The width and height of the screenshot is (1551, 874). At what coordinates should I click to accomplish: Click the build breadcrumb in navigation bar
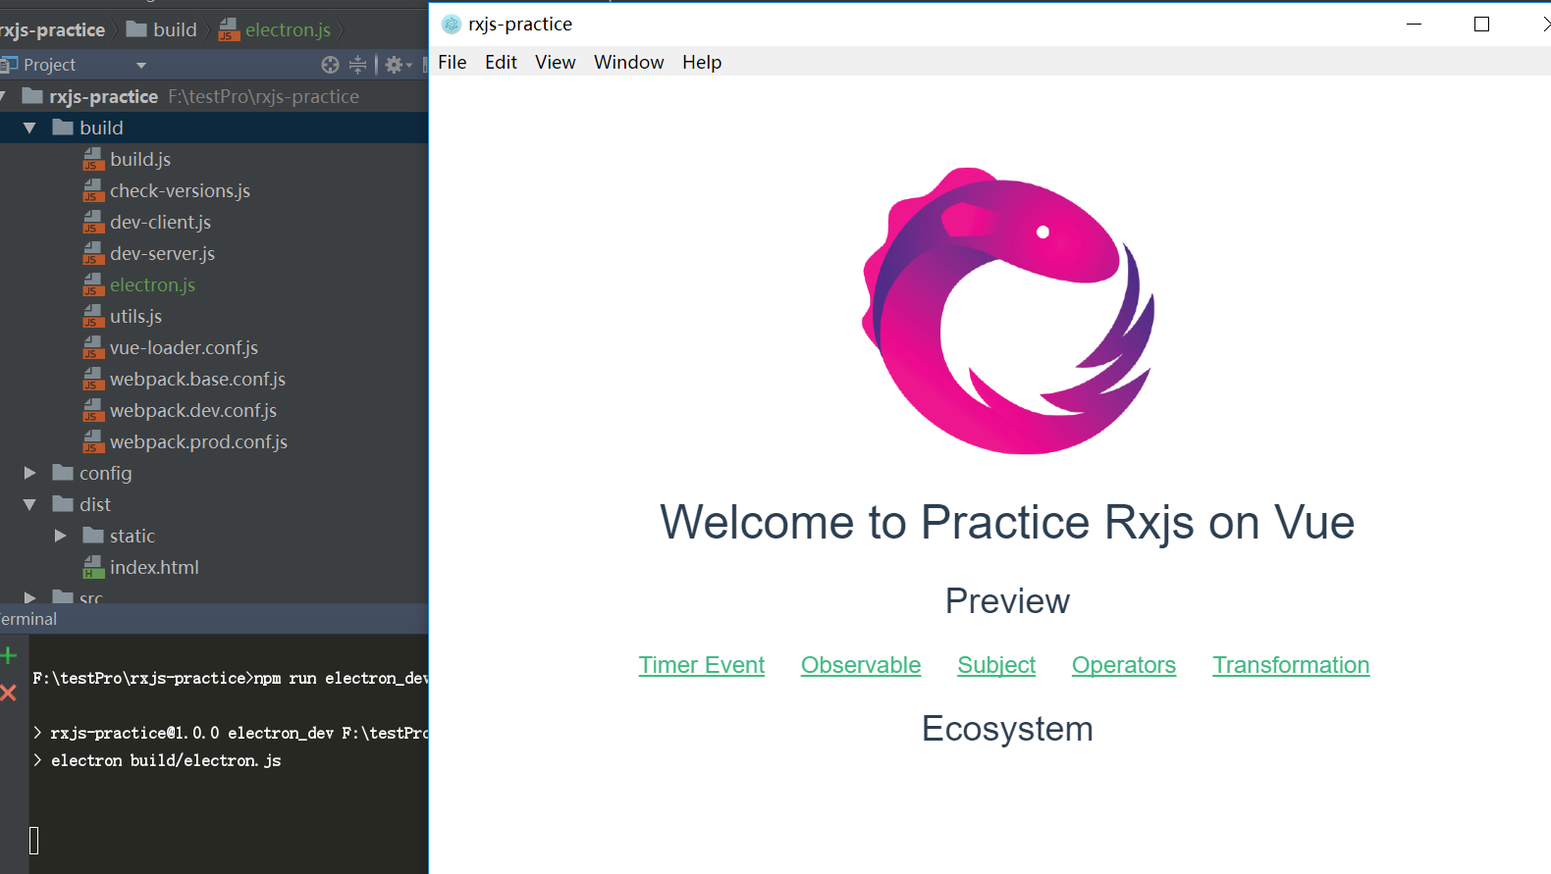(163, 29)
